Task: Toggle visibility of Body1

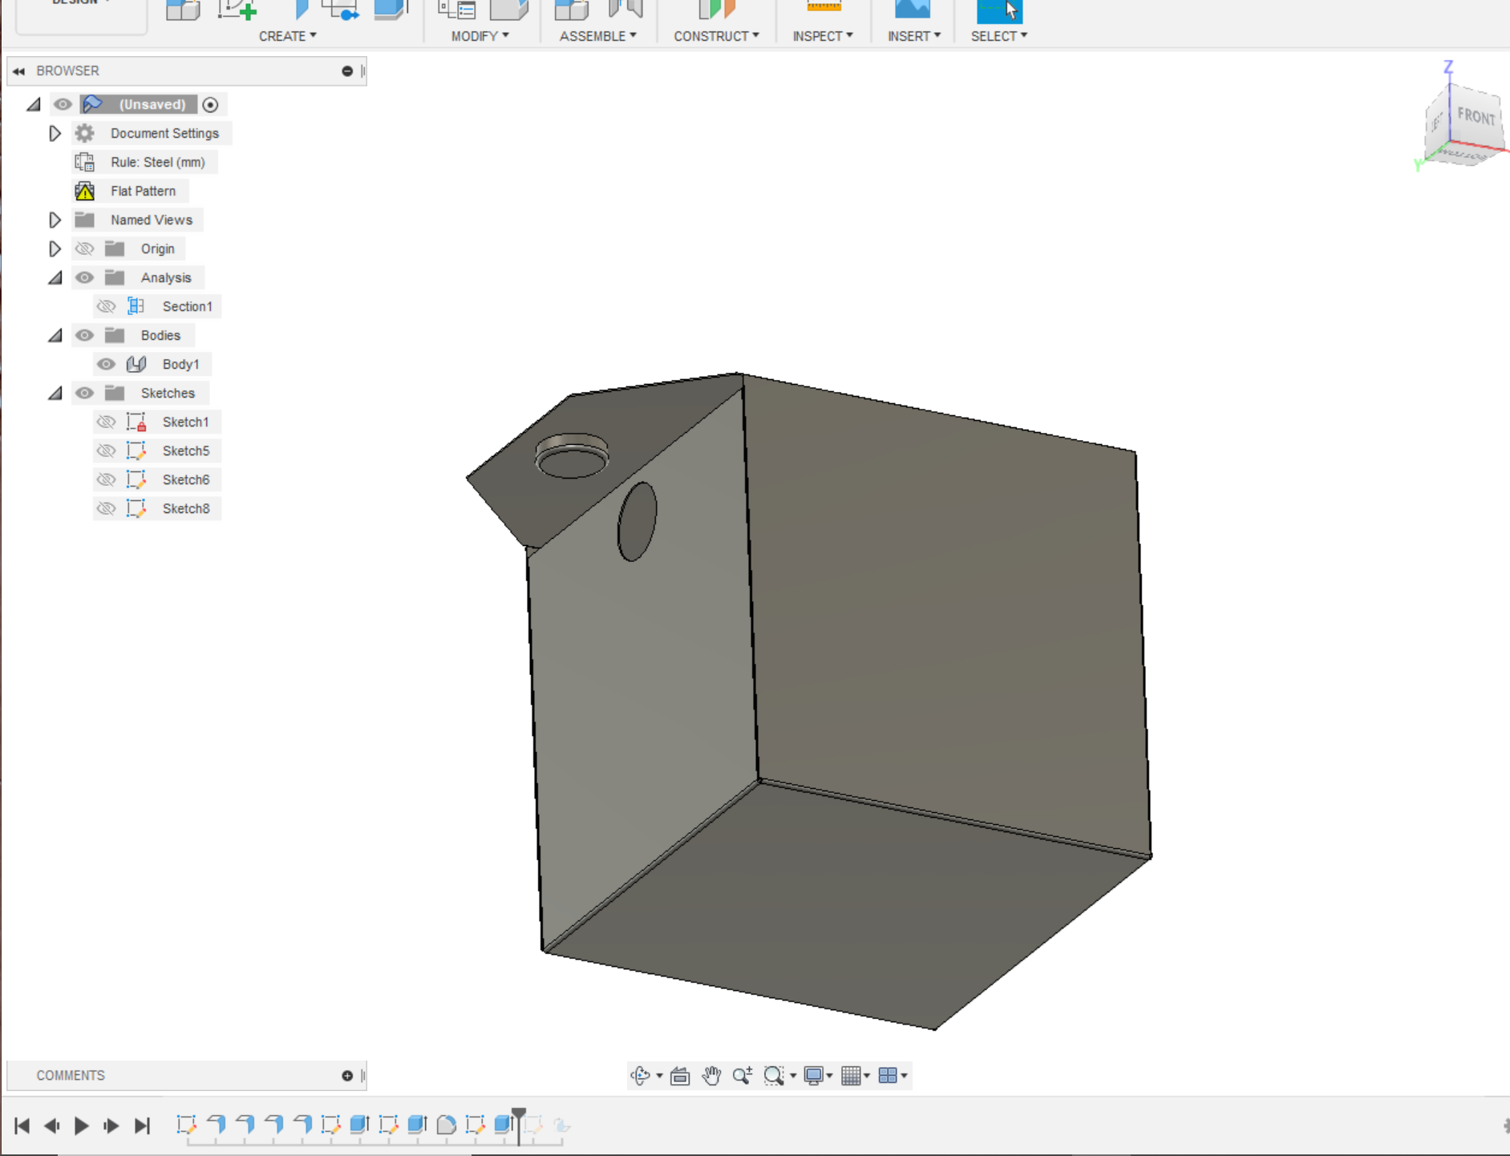Action: pyautogui.click(x=107, y=363)
